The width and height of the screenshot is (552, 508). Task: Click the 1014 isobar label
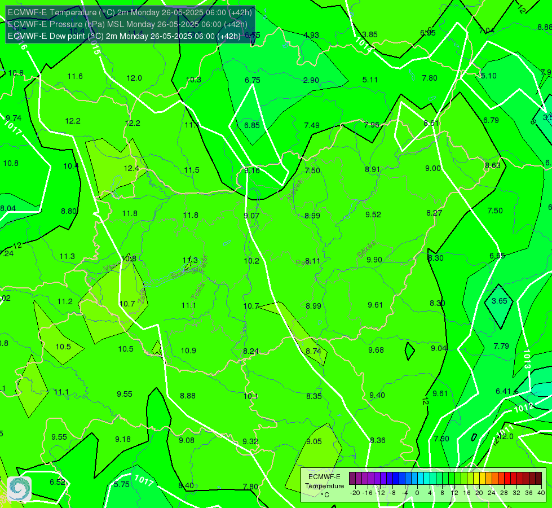pyautogui.click(x=363, y=45)
